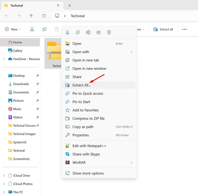Expand the This PC tree node

tap(4, 192)
